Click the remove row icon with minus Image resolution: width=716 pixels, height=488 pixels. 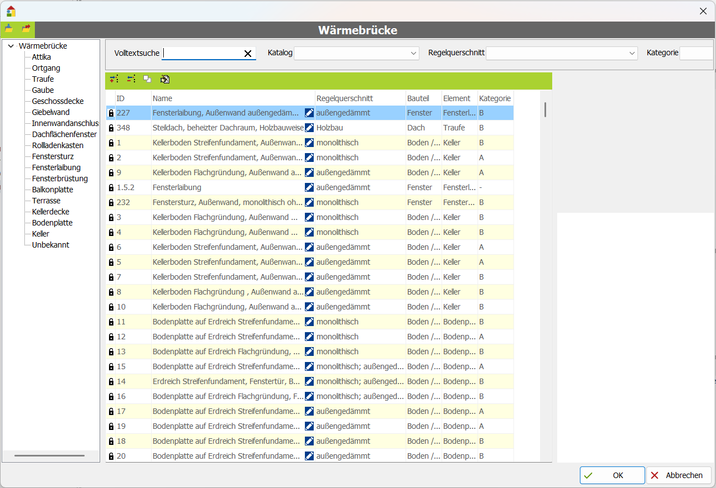click(131, 80)
